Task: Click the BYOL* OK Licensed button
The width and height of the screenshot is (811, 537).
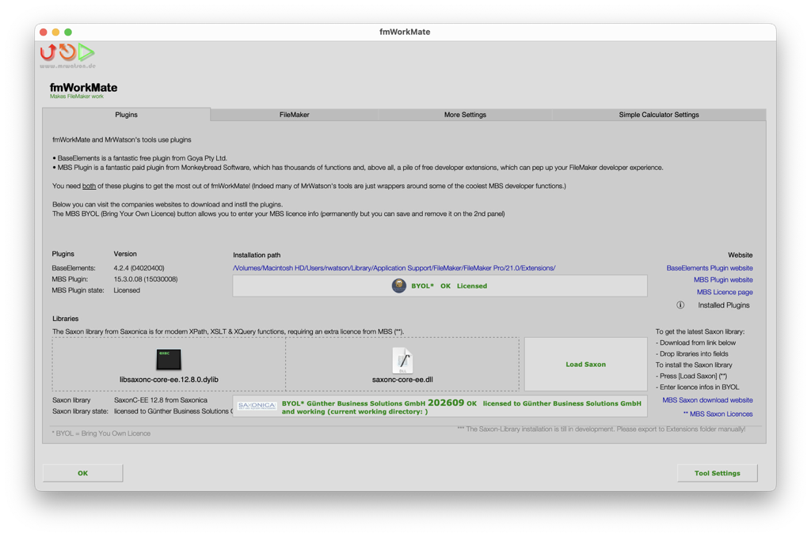Action: click(x=449, y=286)
